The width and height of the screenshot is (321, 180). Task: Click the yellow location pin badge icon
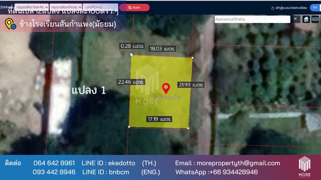(10, 24)
